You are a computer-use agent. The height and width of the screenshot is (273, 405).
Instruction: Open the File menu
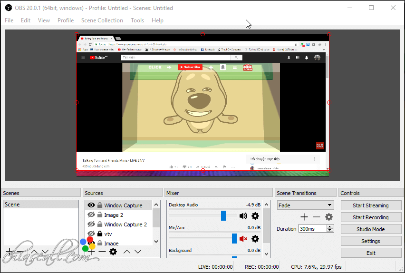(x=9, y=20)
